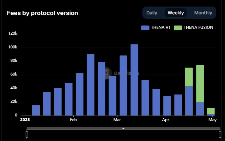
Task: Click the tallest green THENA FUSION bar segment
Action: pos(200,84)
